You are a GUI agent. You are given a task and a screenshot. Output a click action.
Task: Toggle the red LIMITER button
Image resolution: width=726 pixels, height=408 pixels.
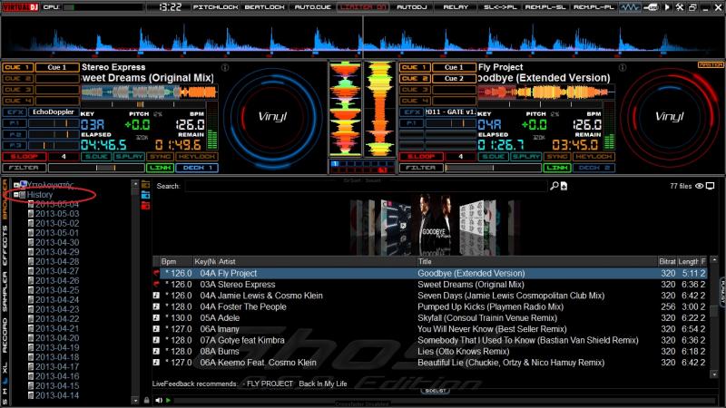tap(362, 7)
